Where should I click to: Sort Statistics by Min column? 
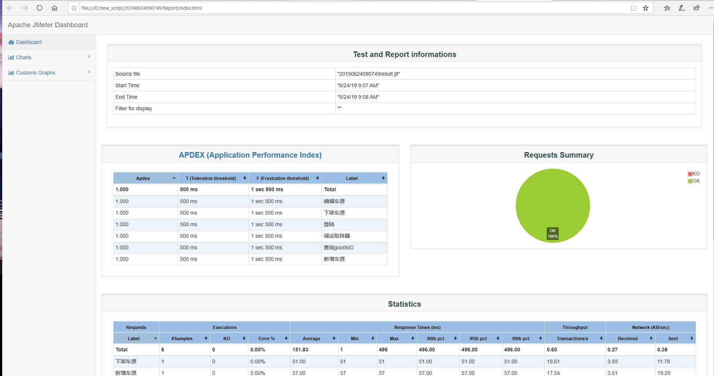(357, 338)
